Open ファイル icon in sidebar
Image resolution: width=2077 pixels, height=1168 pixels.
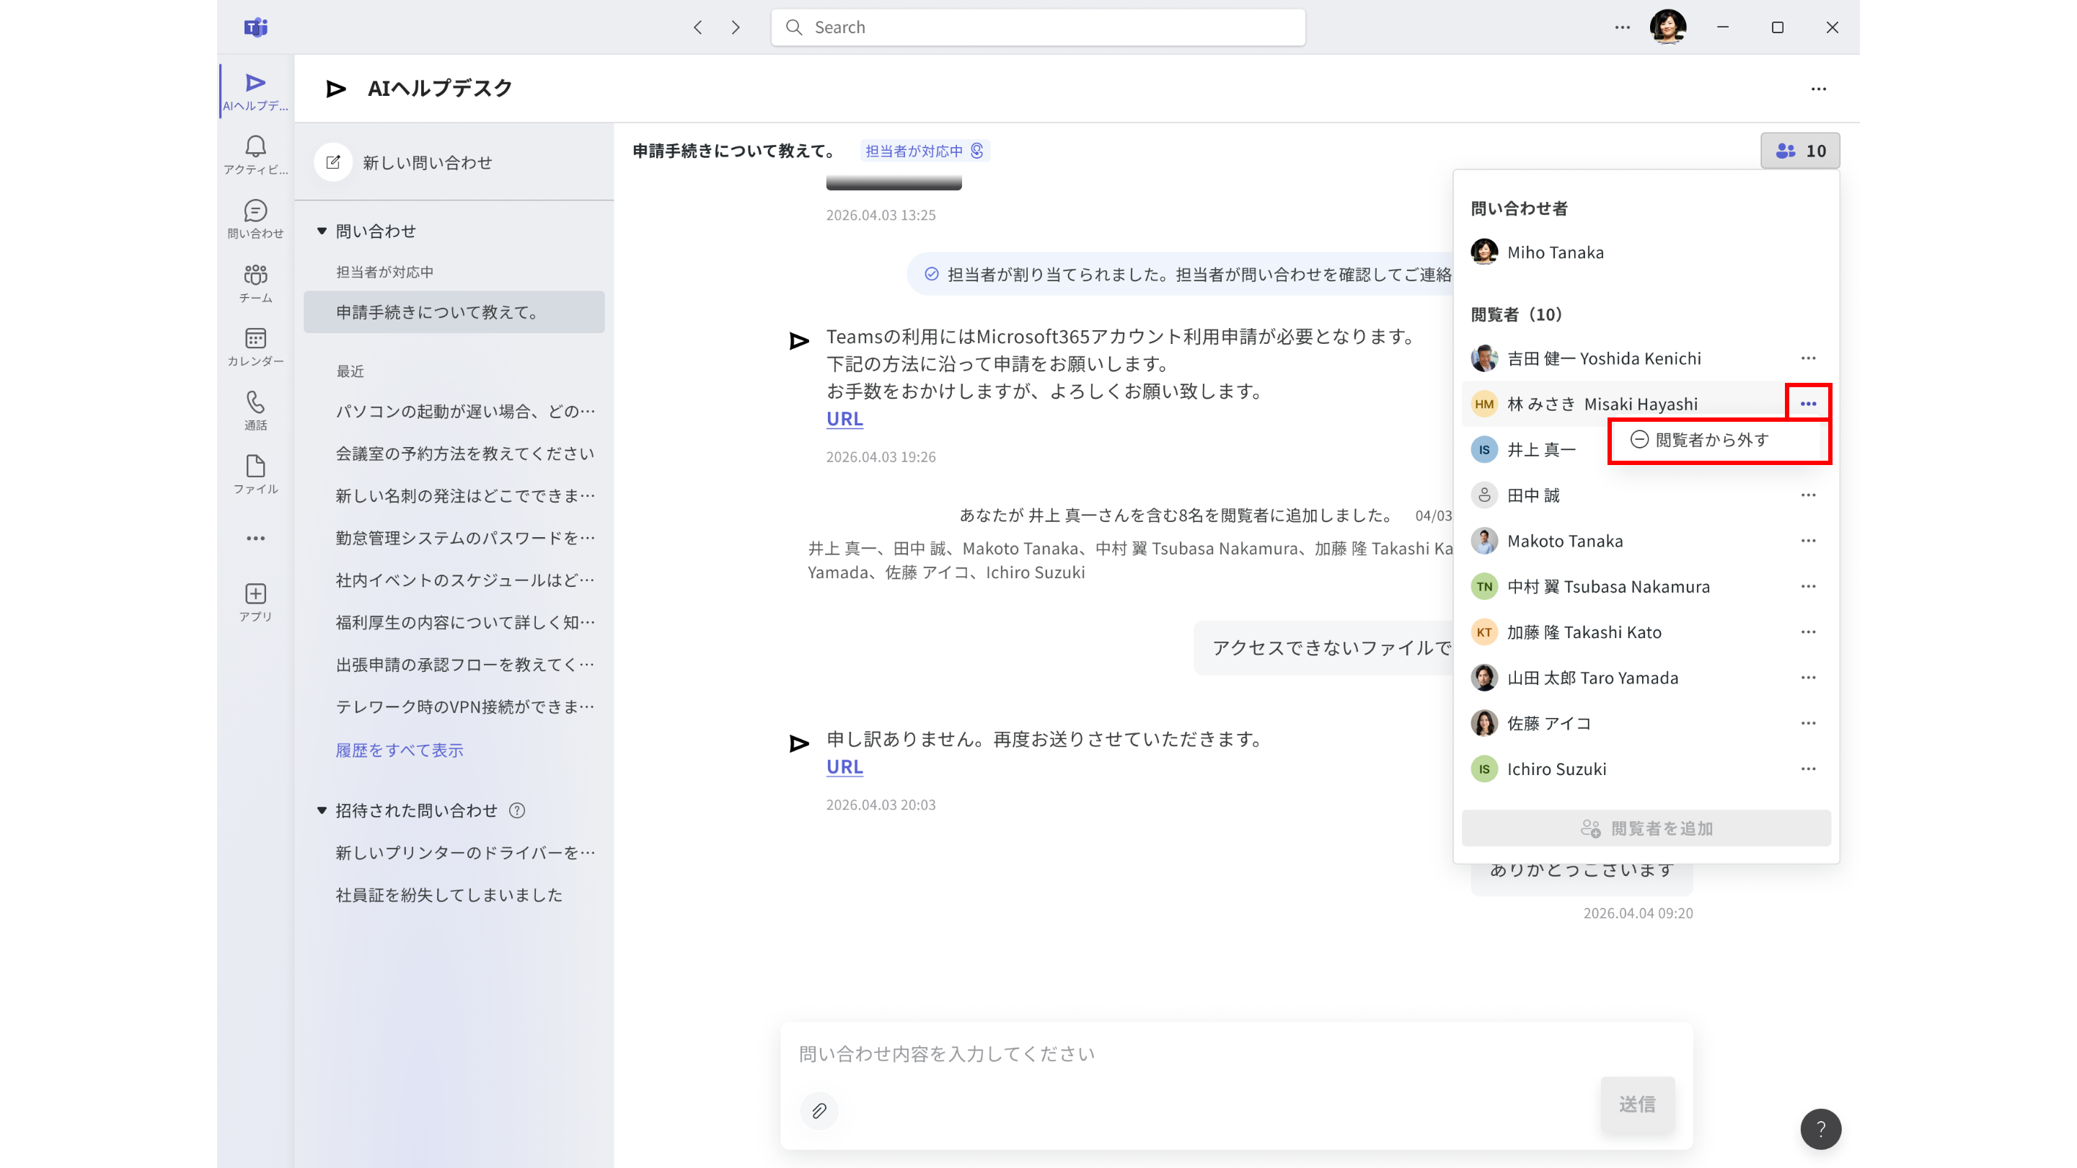coord(255,474)
